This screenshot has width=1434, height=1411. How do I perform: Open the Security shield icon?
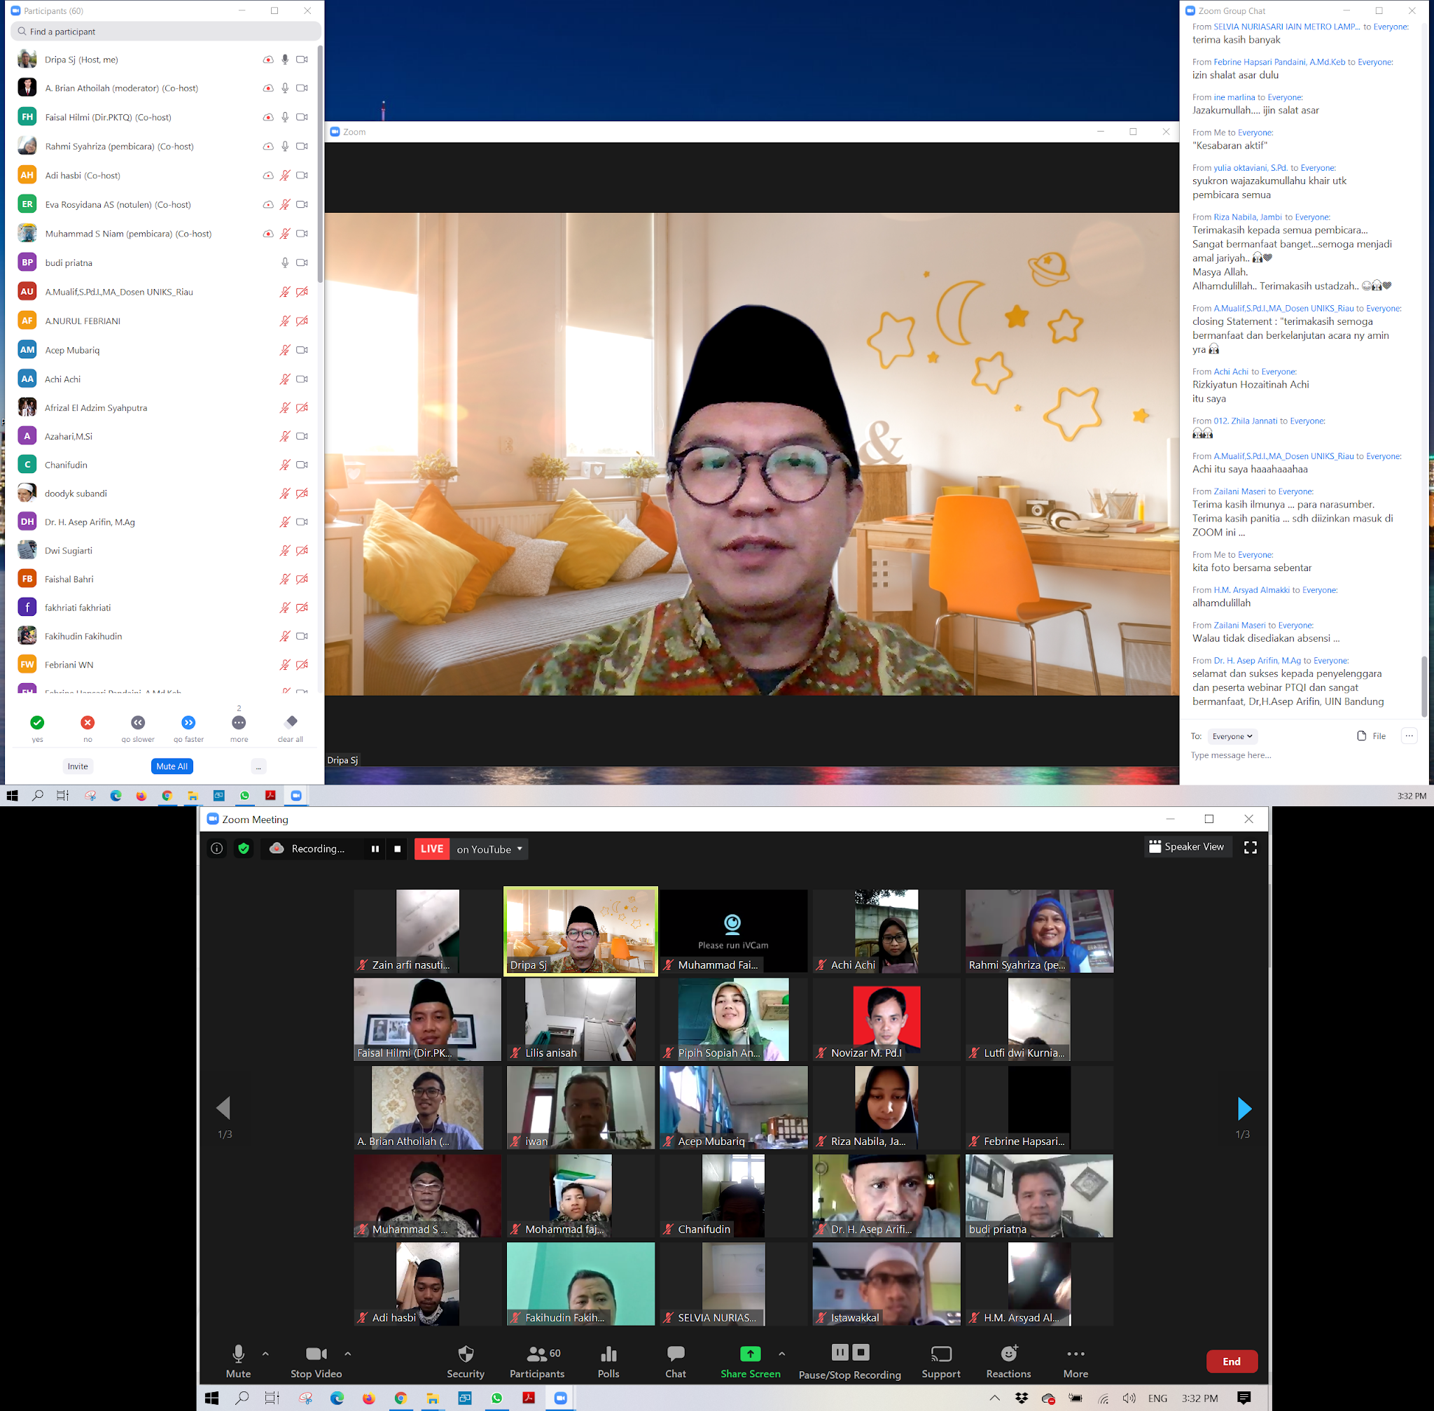coord(466,1355)
